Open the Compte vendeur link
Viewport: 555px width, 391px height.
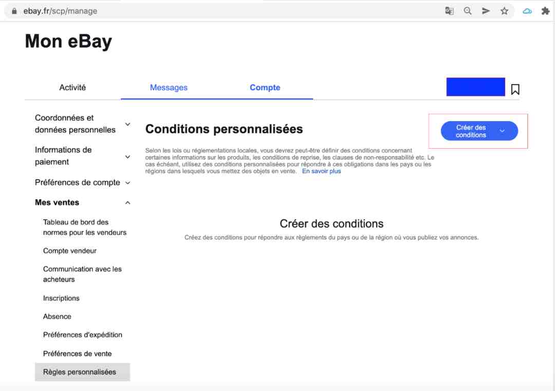pyautogui.click(x=70, y=250)
